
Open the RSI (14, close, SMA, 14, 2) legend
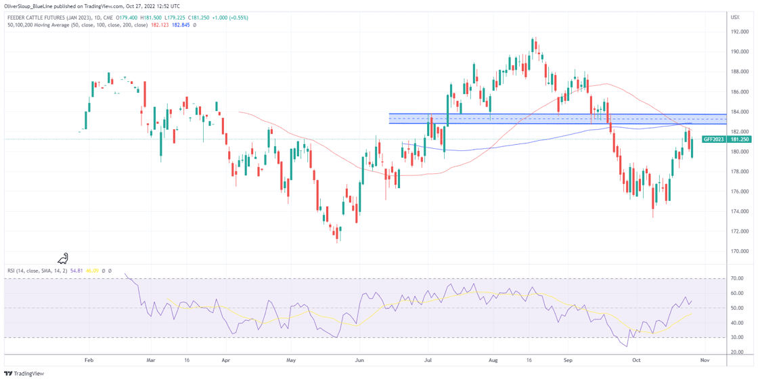pos(39,271)
